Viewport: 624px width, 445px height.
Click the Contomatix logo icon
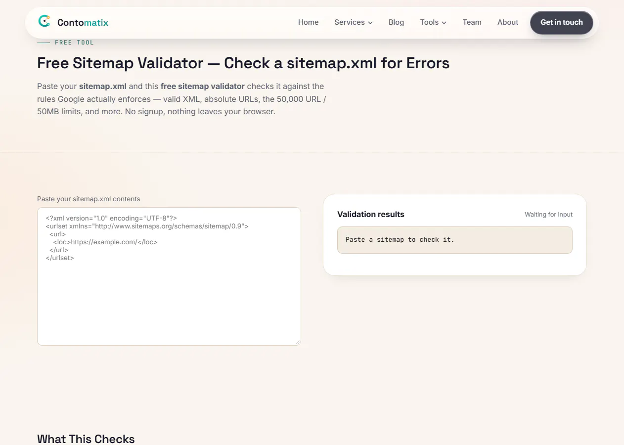44,21
